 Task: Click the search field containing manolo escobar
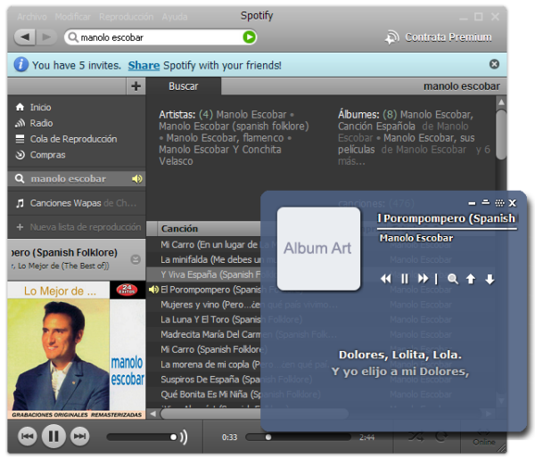(160, 37)
